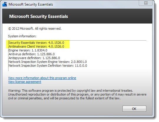
Task: Open the View license agreement link
Action: (25, 82)
